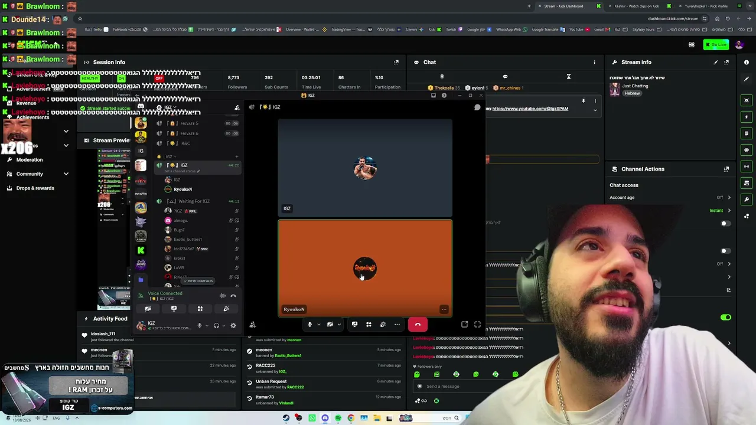Click the lightning bolt icon in right sidebar
756x425 pixels.
tap(747, 117)
